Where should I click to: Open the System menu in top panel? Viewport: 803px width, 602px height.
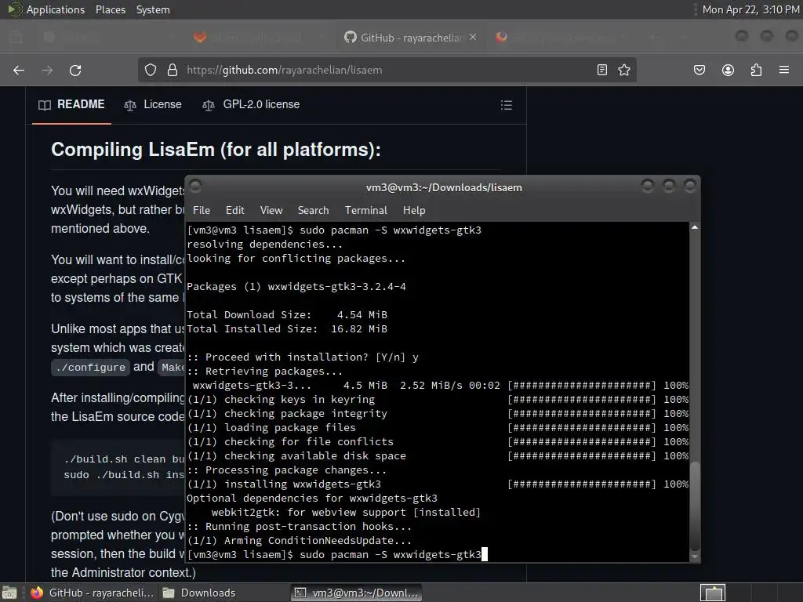[x=153, y=9]
